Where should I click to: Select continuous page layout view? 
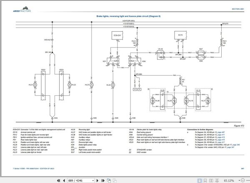205,181
